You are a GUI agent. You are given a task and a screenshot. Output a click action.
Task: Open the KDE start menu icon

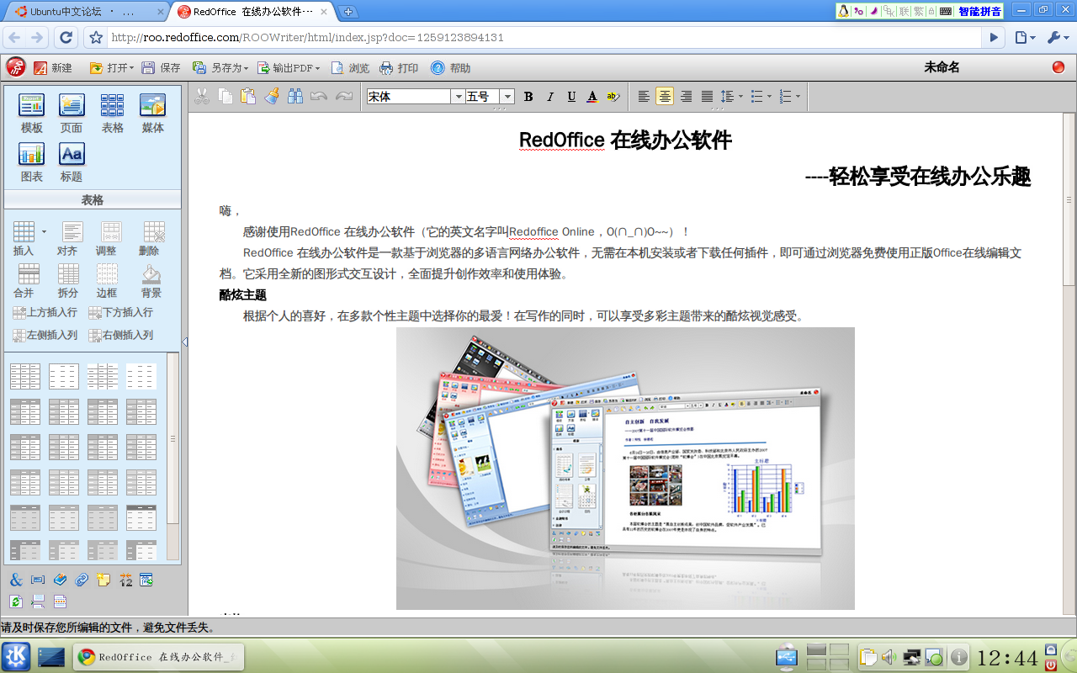(x=16, y=656)
